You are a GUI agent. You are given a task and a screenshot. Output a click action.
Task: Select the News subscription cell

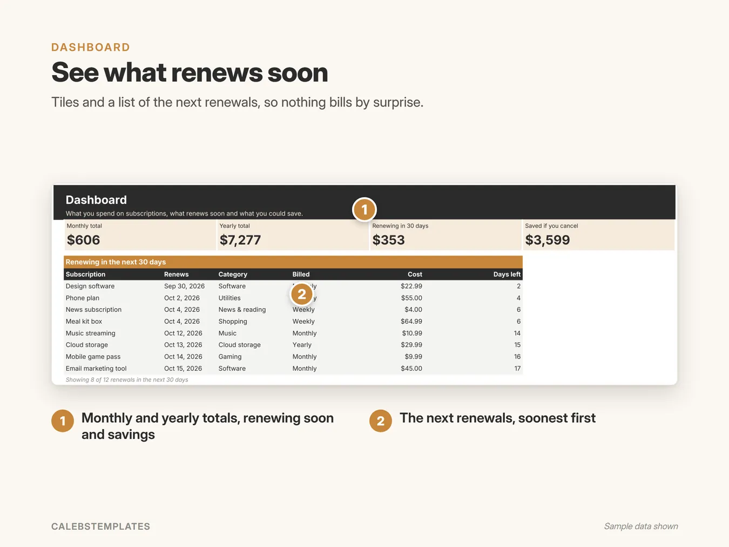point(93,310)
